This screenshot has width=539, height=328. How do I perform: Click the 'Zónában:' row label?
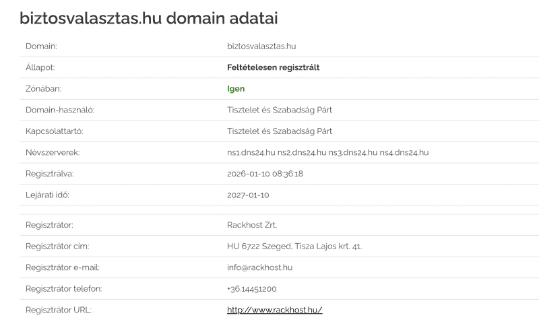[43, 88]
